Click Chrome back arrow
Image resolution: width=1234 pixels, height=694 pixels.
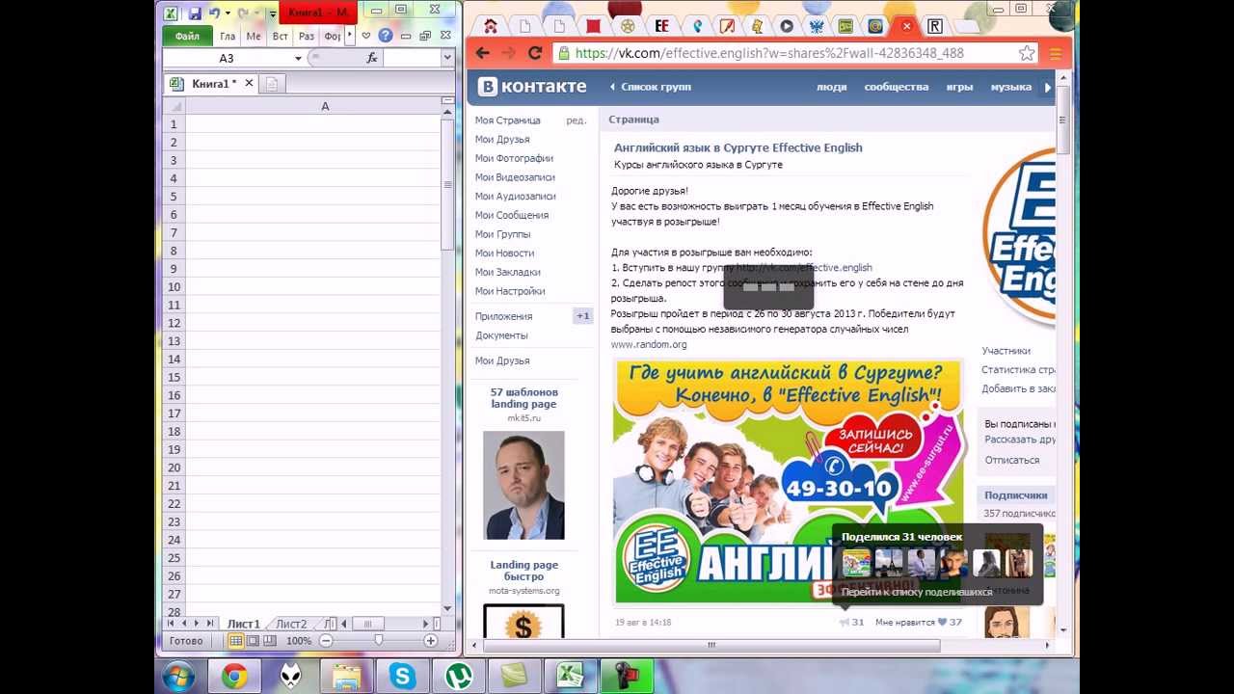[x=482, y=53]
